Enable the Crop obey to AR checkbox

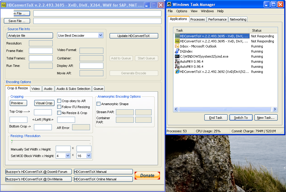click(x=59, y=101)
